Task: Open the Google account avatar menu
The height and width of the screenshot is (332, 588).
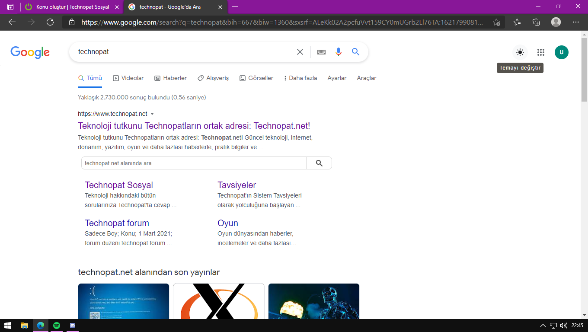Action: pos(562,52)
